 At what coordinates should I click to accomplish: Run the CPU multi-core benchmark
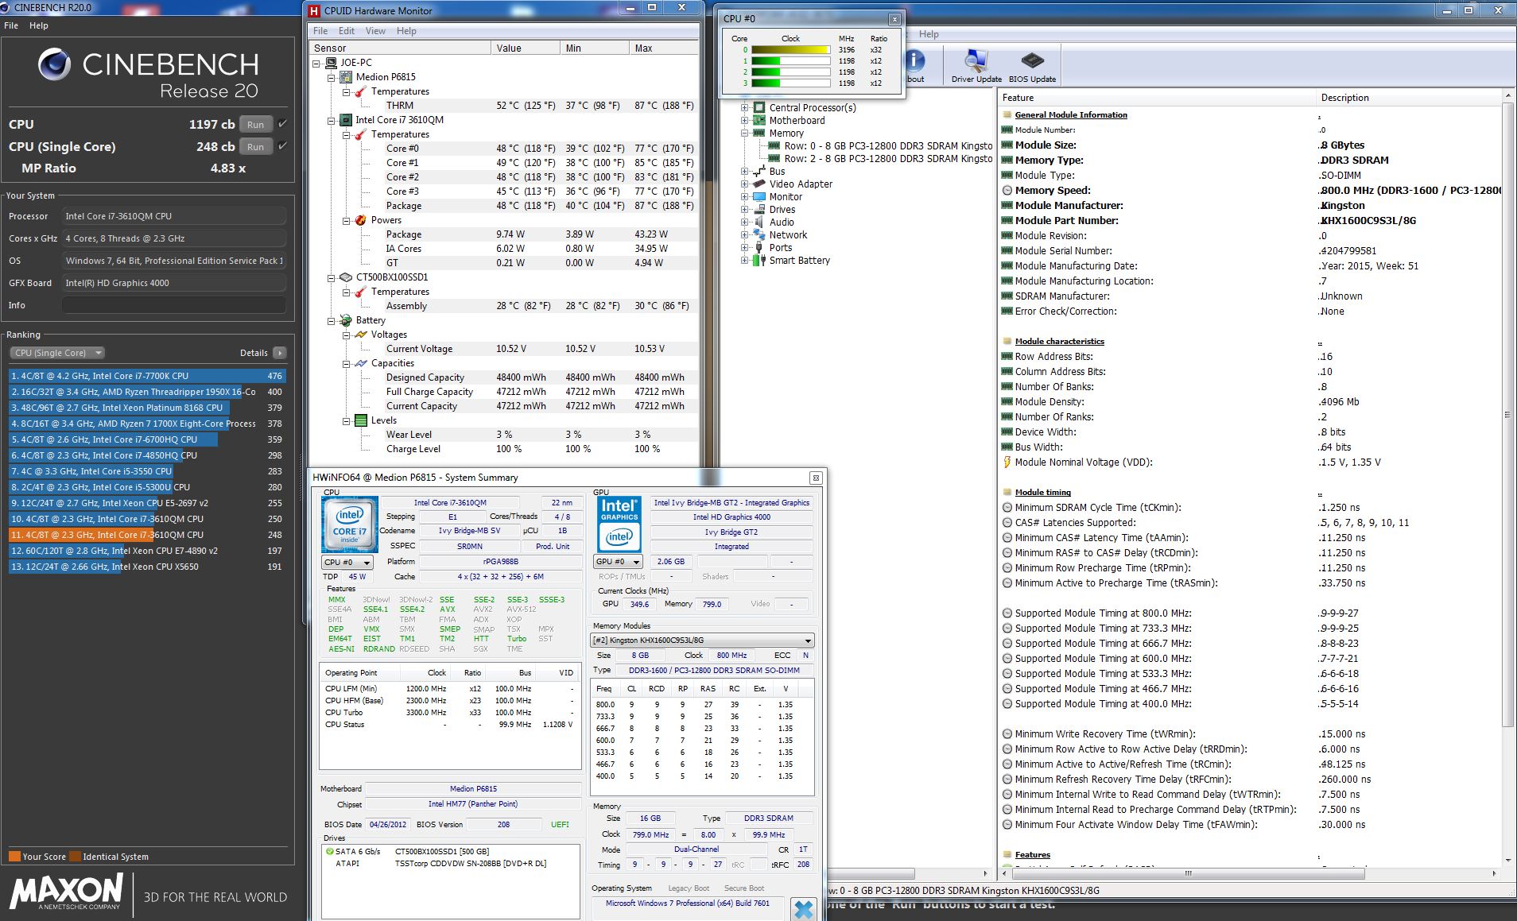(255, 124)
